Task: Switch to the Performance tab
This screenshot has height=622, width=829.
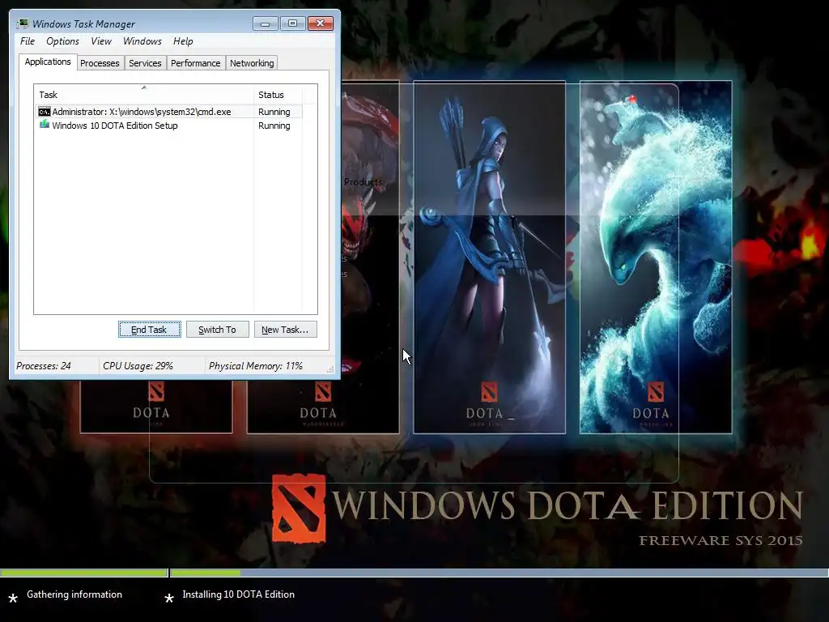Action: point(196,63)
